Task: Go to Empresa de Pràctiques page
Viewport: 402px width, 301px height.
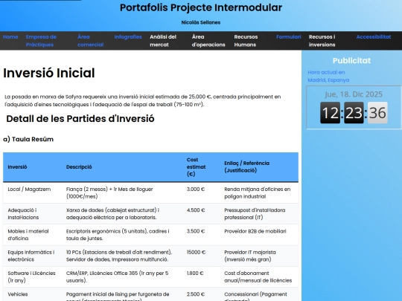Action: [x=41, y=41]
